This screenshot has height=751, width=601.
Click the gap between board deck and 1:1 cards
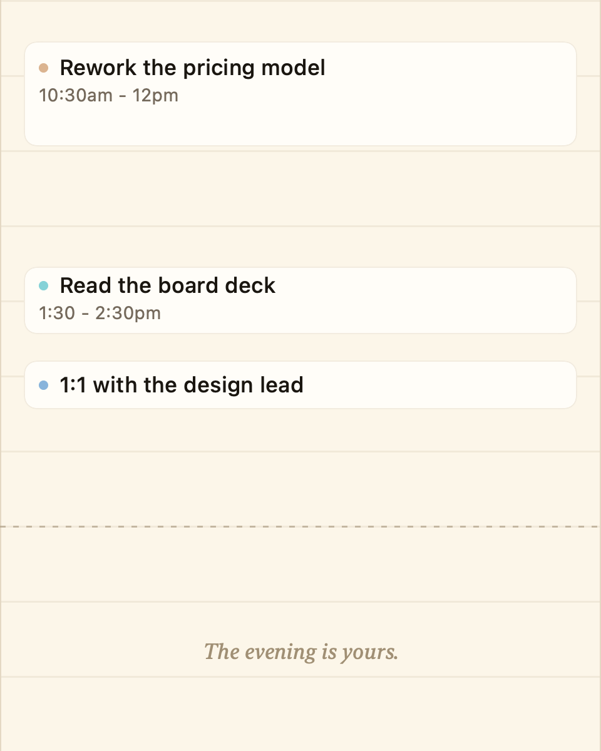pyautogui.click(x=300, y=347)
